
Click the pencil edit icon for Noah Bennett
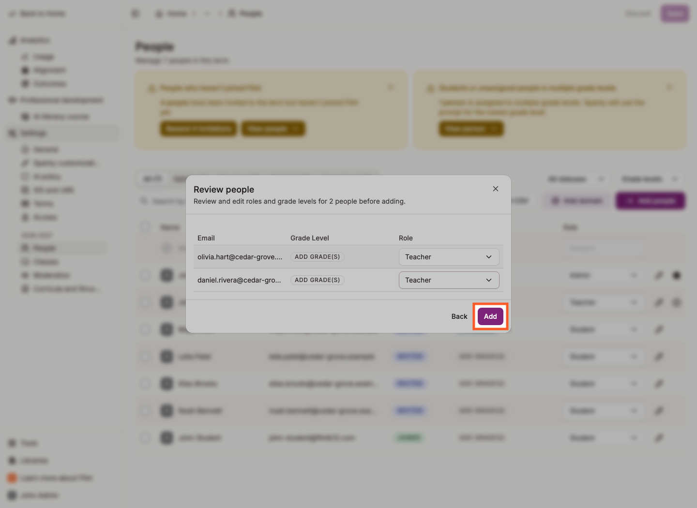click(x=659, y=411)
